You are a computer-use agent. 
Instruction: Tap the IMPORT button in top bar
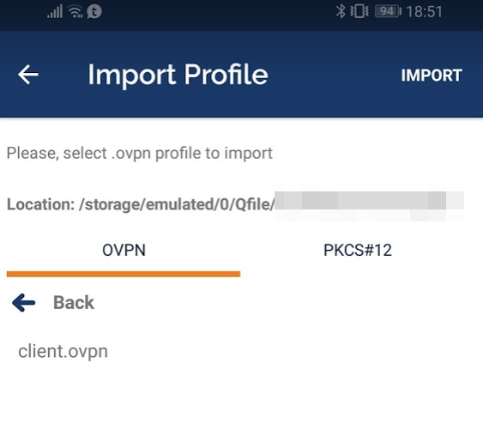click(x=432, y=76)
